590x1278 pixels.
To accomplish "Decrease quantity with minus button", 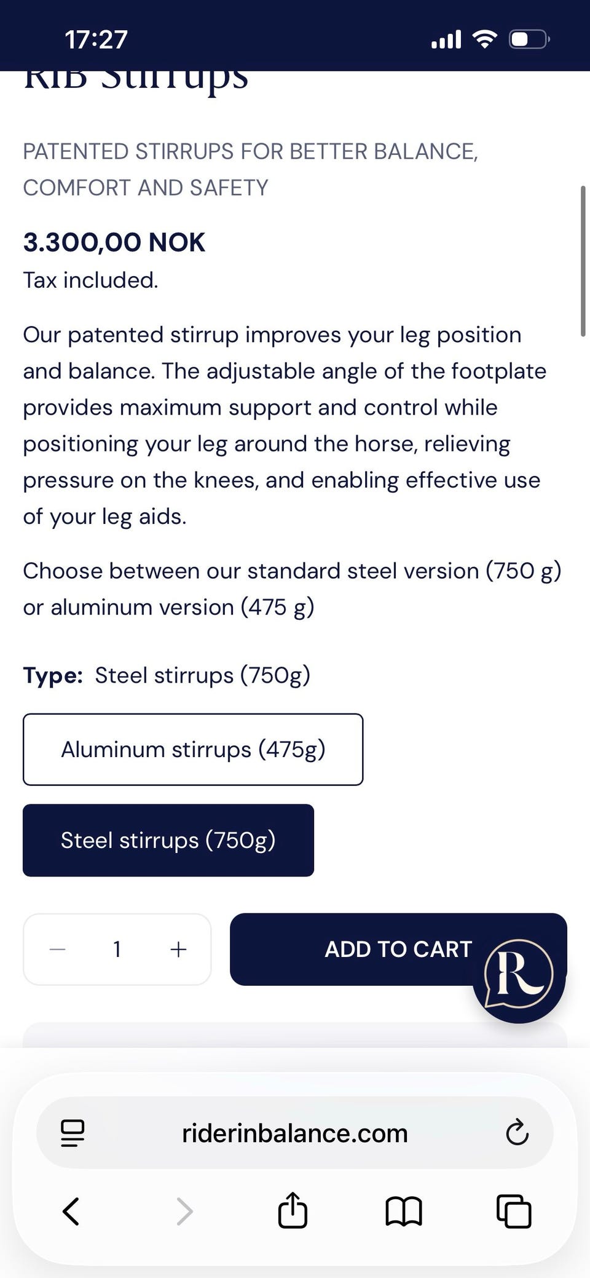I will pyautogui.click(x=58, y=949).
